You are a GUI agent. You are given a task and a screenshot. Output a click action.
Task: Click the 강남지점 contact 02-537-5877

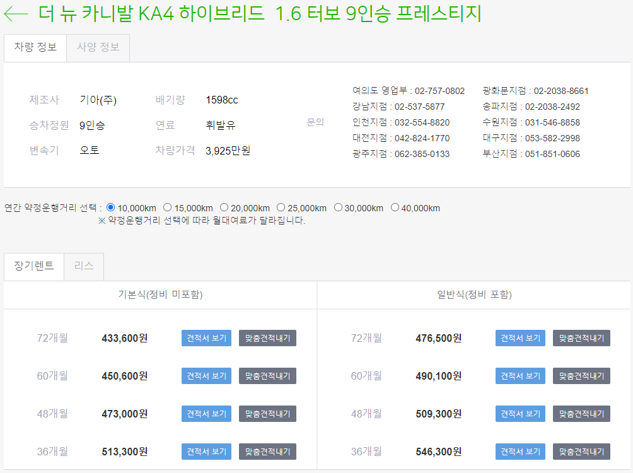[x=419, y=107]
